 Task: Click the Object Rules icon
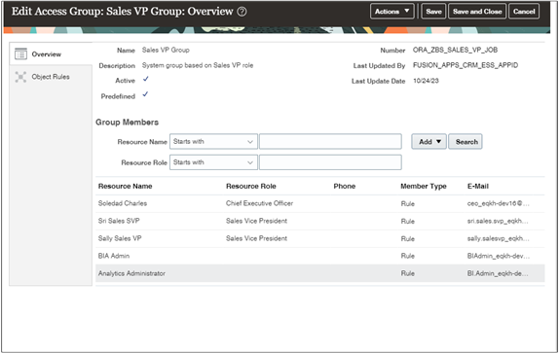(x=20, y=77)
